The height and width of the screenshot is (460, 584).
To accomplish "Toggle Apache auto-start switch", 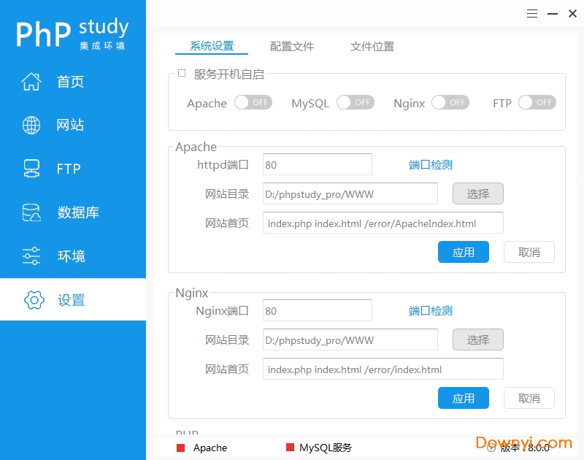I will 253,103.
